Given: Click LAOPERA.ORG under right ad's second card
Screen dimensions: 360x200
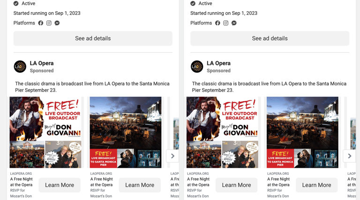Looking at the screenshot, I should 278,173.
